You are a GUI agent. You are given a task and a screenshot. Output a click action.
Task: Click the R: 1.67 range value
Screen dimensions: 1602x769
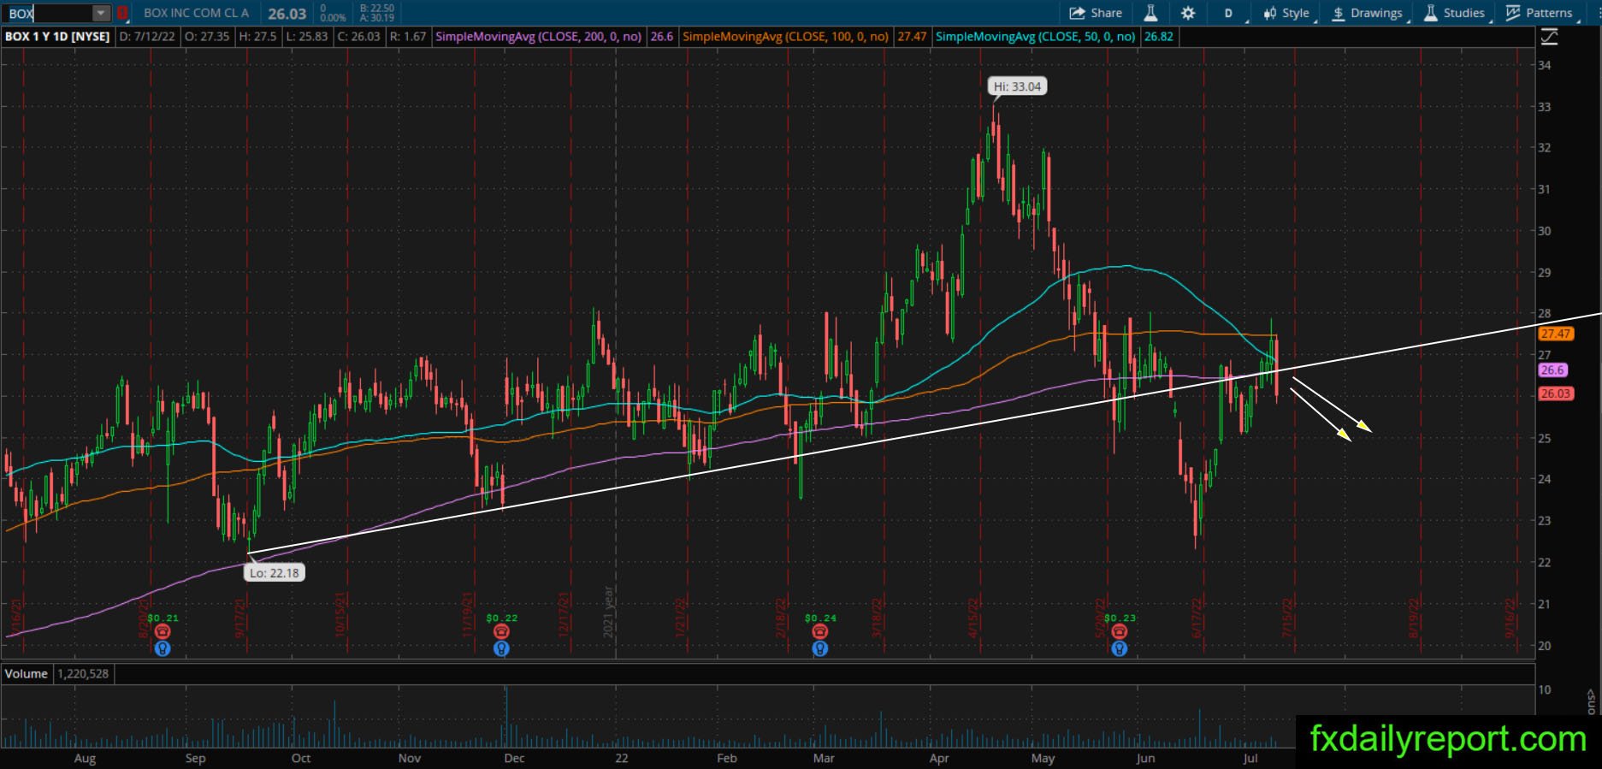tap(408, 37)
